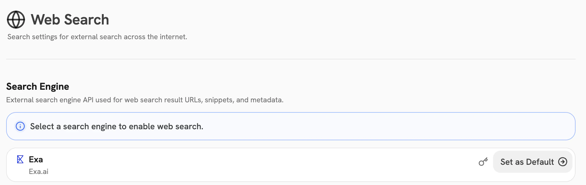
Task: Click the Search Engine section heading
Action: pos(37,86)
